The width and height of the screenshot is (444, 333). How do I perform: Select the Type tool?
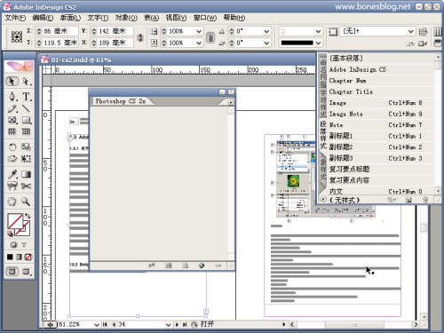coord(26,97)
